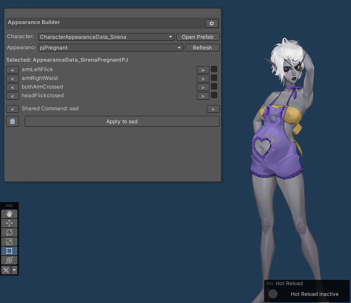
Task: Step bothArmCrossed to next option
Action: (x=203, y=87)
